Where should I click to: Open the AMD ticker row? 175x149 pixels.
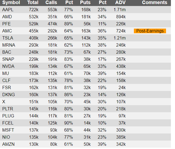pos(85,17)
